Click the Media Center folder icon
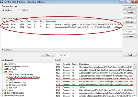The width and height of the screenshot is (138, 97). click(5, 69)
